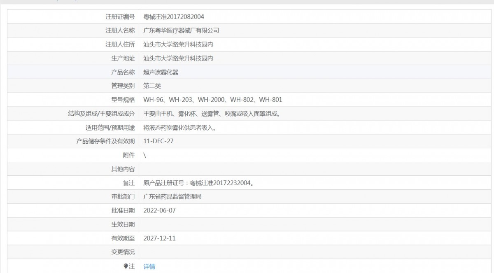Image resolution: width=494 pixels, height=273 pixels.
Task: Click the 附件 label
Action: [x=129, y=155]
